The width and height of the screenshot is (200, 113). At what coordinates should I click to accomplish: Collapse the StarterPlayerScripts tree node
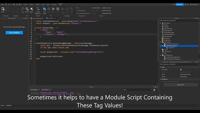click(162, 46)
